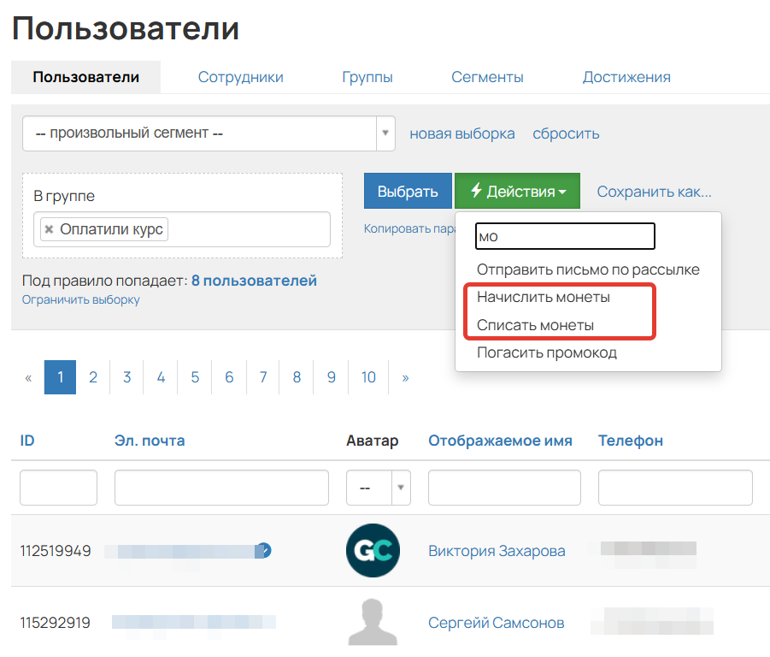
Task: Click Ограничить выборку link
Action: click(81, 299)
